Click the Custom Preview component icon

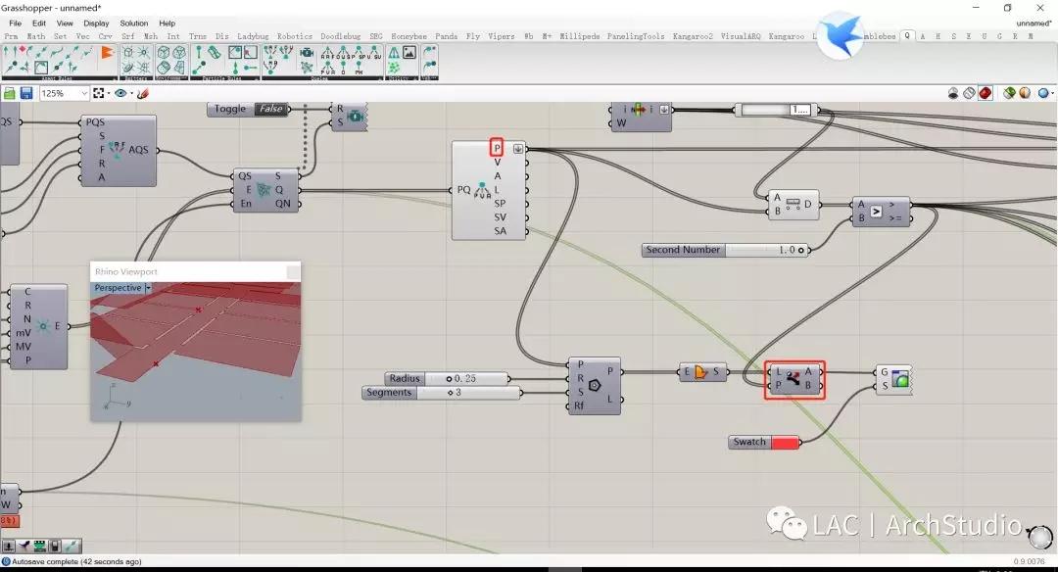(x=901, y=379)
